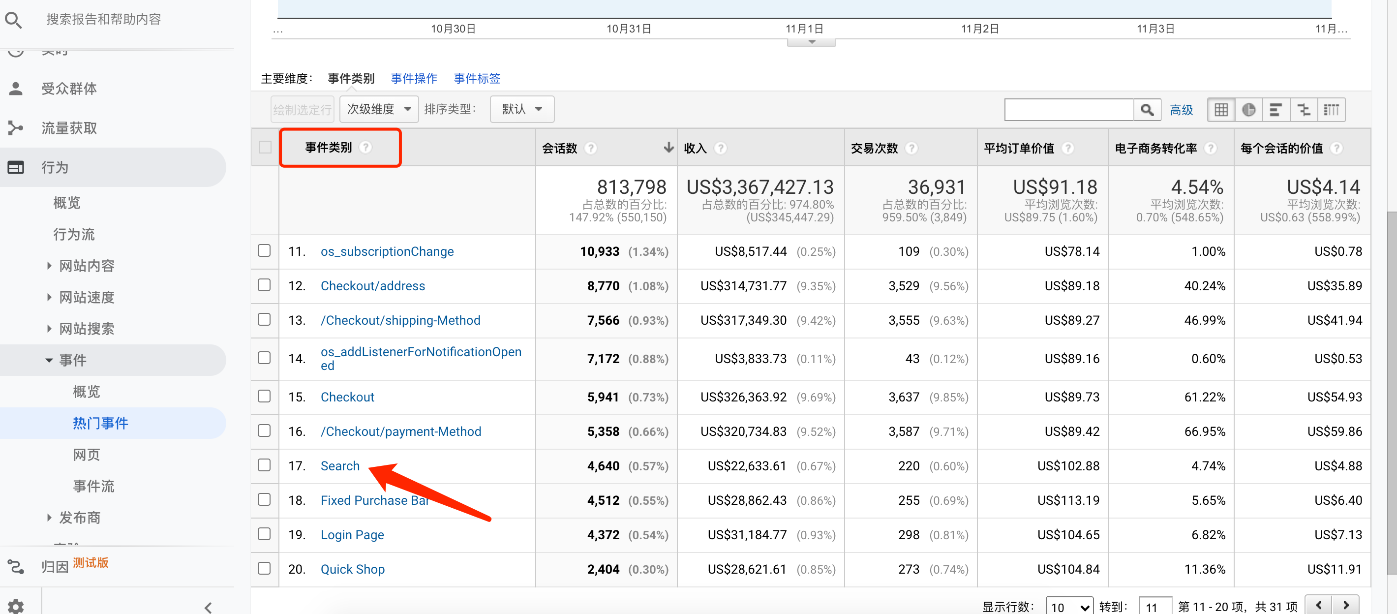Click the sidebar search magnifier icon
This screenshot has width=1397, height=614.
coord(14,20)
